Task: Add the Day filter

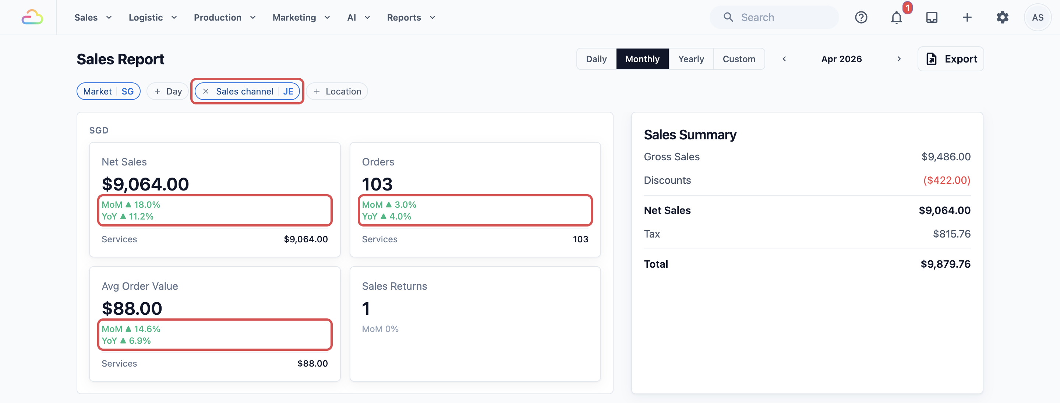Action: pyautogui.click(x=168, y=91)
